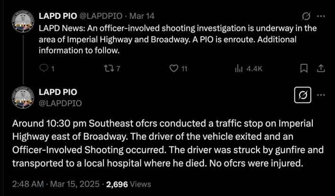
Task: Bookmark the LAPD News tweet
Action: (304, 69)
